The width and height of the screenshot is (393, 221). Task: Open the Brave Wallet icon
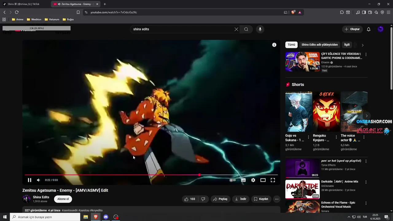pyautogui.click(x=370, y=12)
